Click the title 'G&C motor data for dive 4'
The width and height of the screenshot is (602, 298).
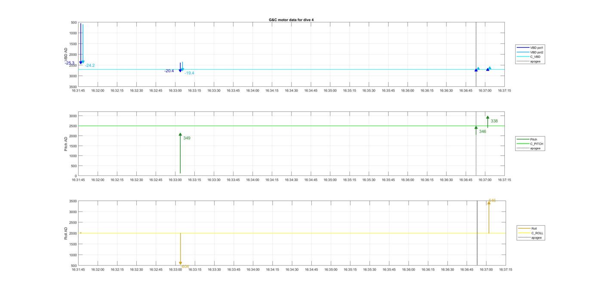point(291,20)
